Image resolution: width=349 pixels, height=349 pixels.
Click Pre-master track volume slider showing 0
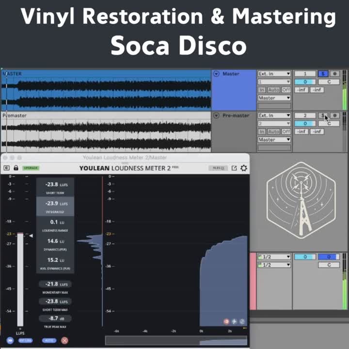pyautogui.click(x=305, y=123)
